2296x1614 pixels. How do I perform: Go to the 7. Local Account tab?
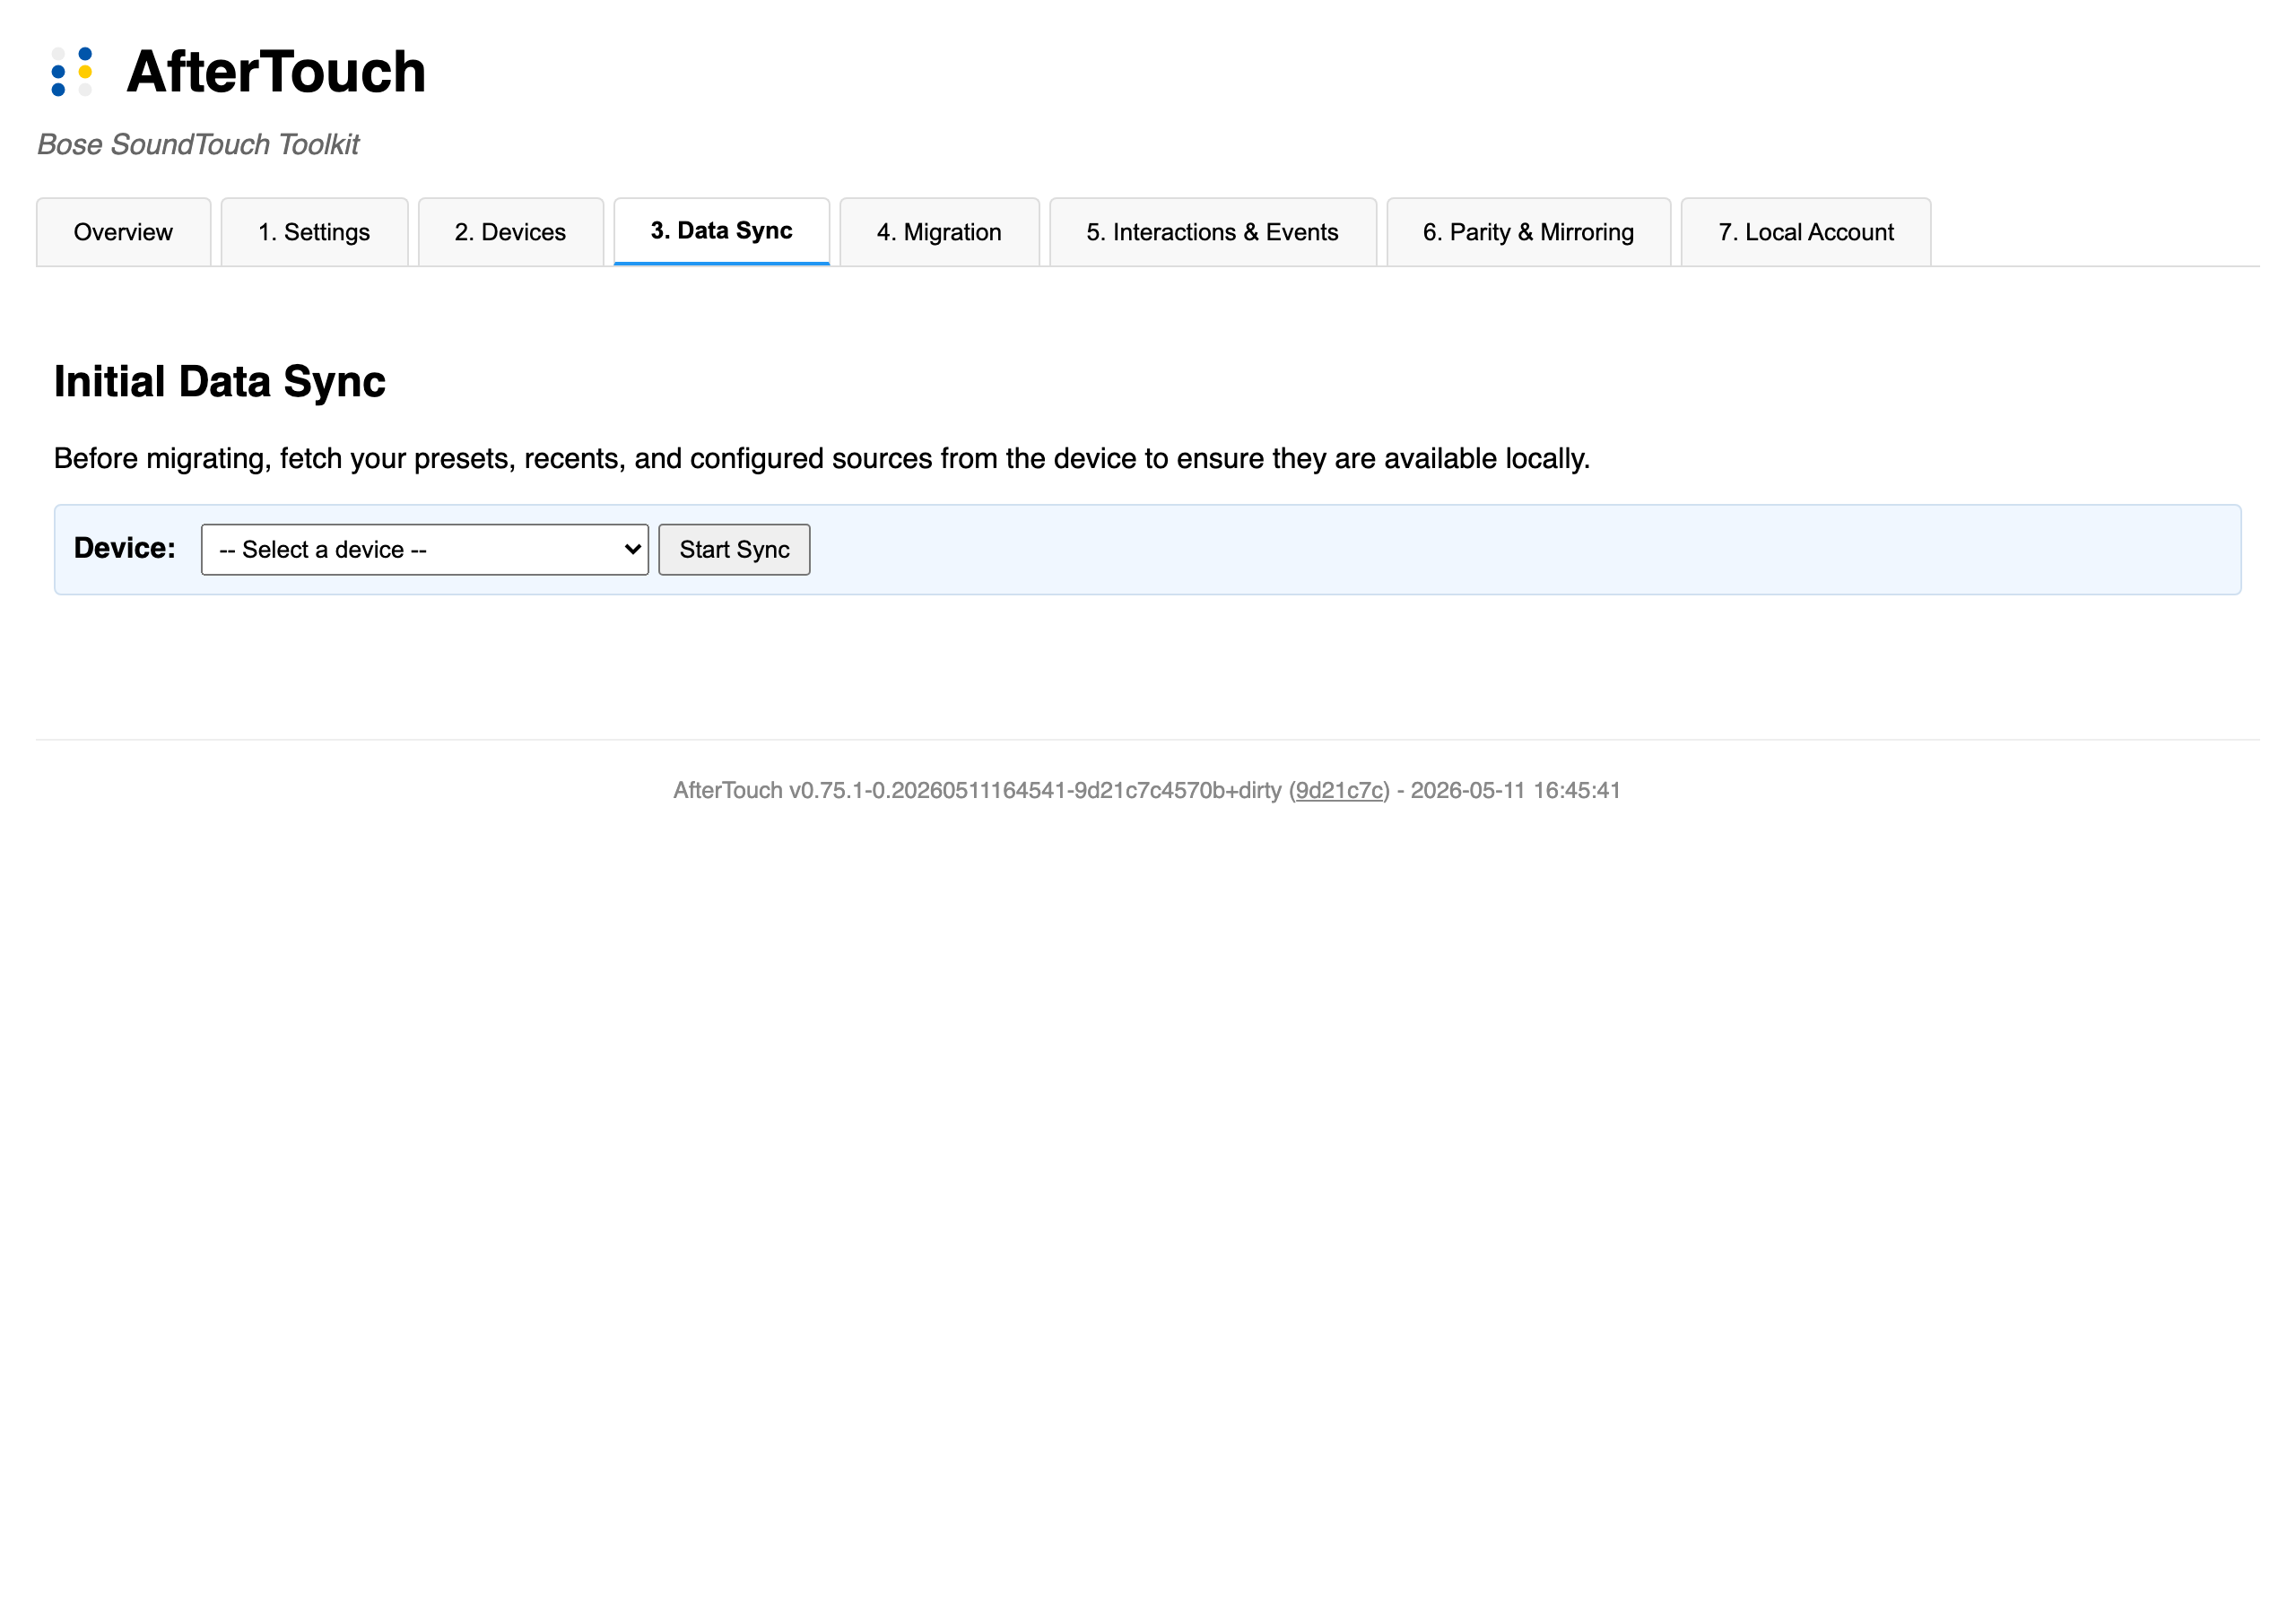[x=1805, y=232]
